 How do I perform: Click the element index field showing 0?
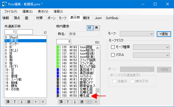(x=64, y=42)
